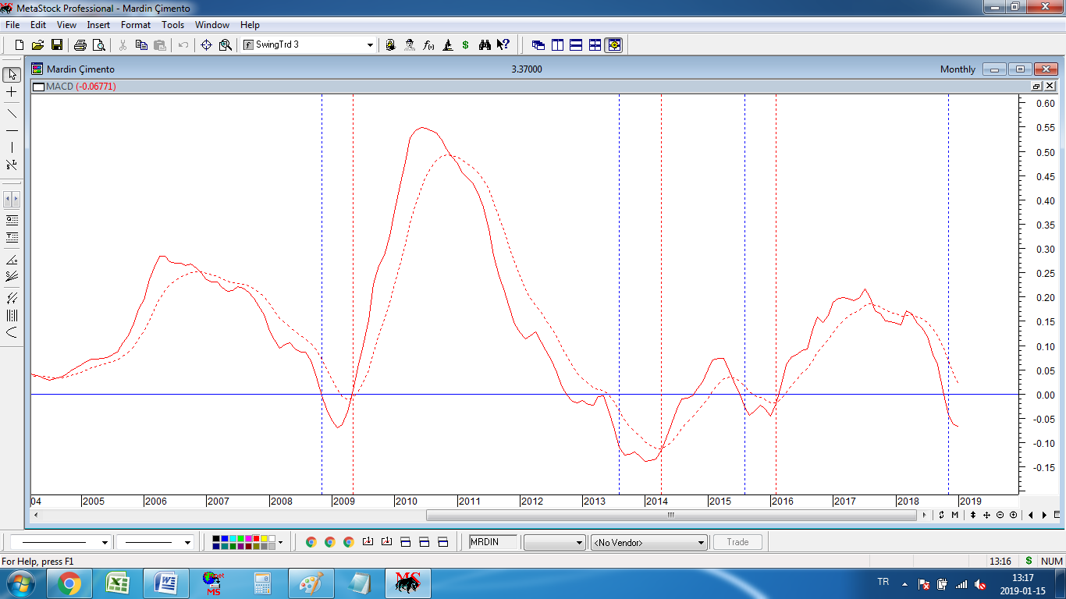Print the chart with the printer icon

pyautogui.click(x=80, y=45)
